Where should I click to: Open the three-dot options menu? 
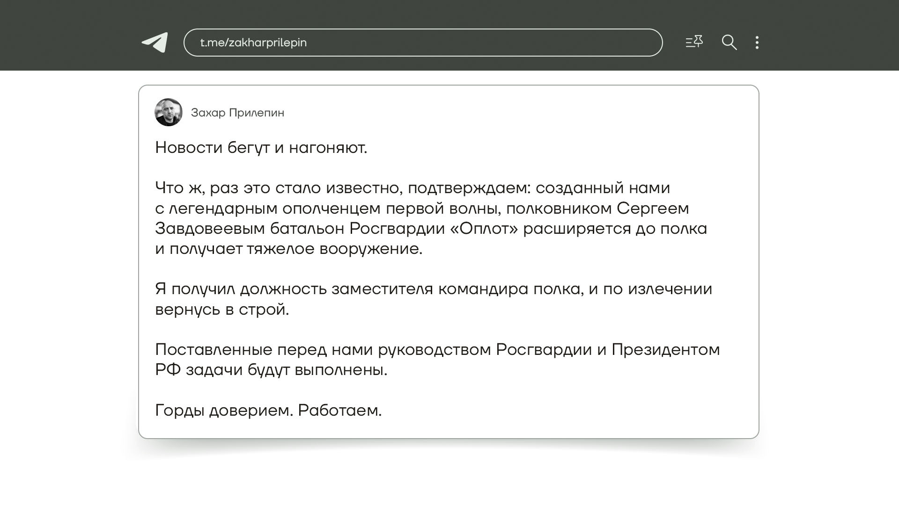(x=757, y=43)
